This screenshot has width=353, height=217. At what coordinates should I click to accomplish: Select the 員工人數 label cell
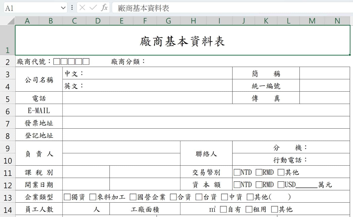click(x=39, y=209)
